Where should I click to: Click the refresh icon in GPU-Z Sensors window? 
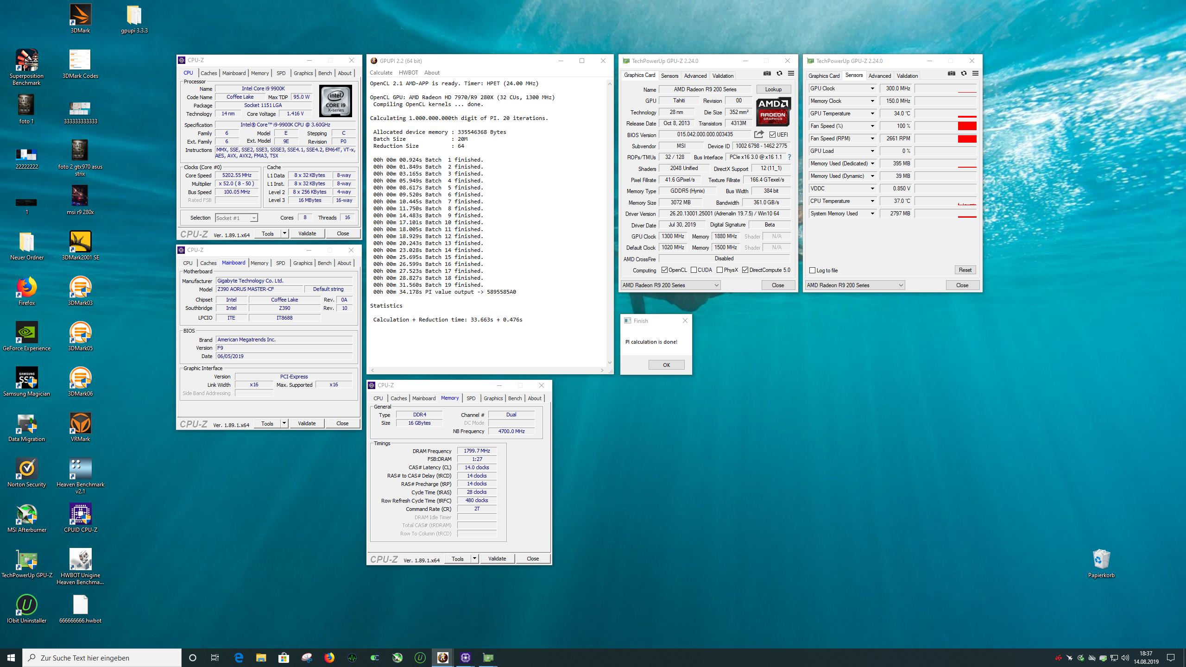[964, 73]
